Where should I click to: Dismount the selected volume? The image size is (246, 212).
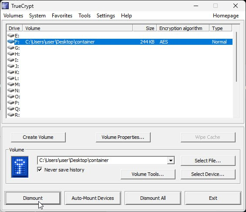pos(33,198)
